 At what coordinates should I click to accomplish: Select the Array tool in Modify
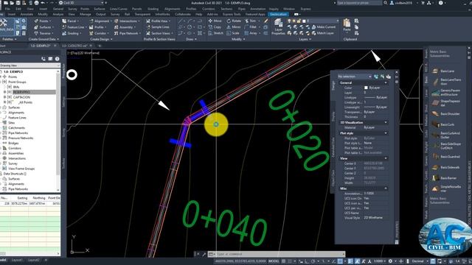[251, 33]
